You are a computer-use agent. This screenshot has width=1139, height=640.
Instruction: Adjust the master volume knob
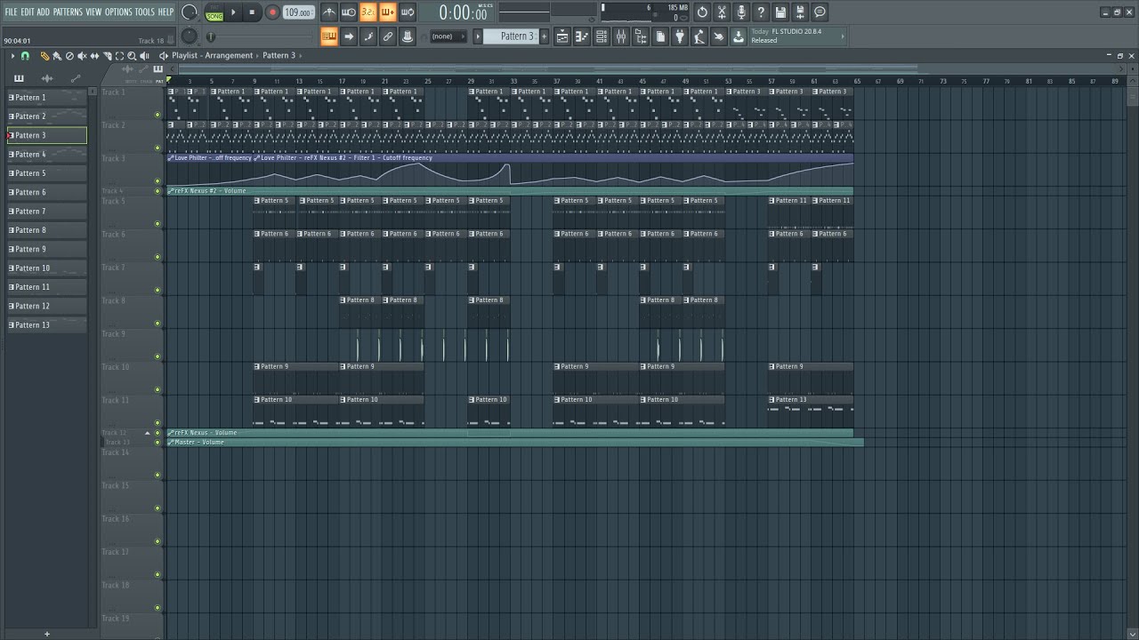[190, 12]
